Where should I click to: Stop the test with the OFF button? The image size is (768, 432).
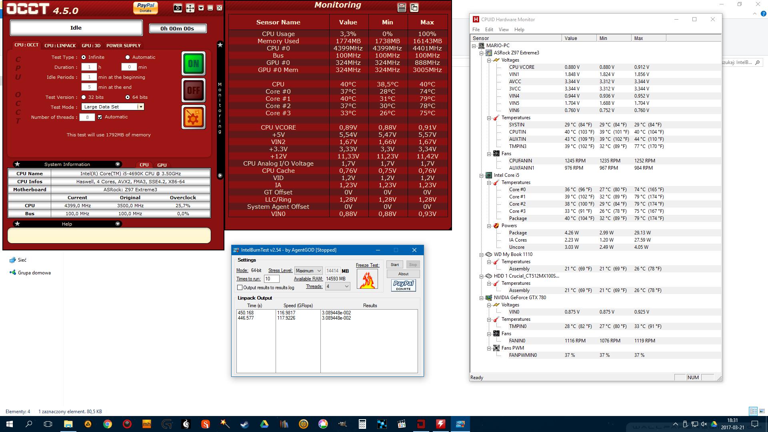[x=194, y=90]
